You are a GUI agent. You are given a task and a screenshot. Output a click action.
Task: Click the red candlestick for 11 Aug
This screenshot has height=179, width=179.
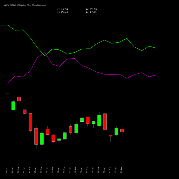(48, 132)
